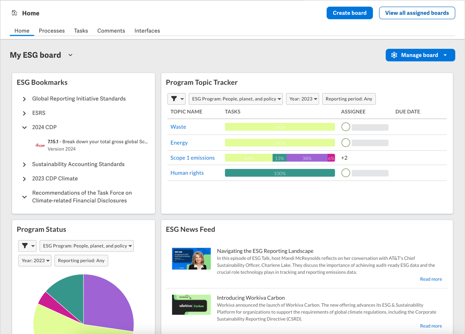This screenshot has height=334, width=465.
Task: Click the ASSIGNEE column header
Action: tap(353, 111)
